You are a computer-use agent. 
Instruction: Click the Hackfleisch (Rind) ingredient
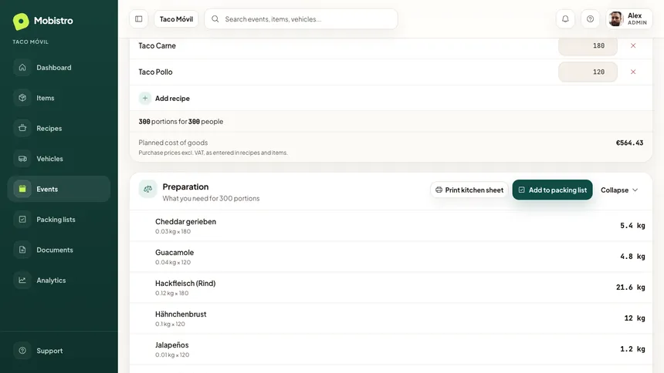tap(185, 284)
